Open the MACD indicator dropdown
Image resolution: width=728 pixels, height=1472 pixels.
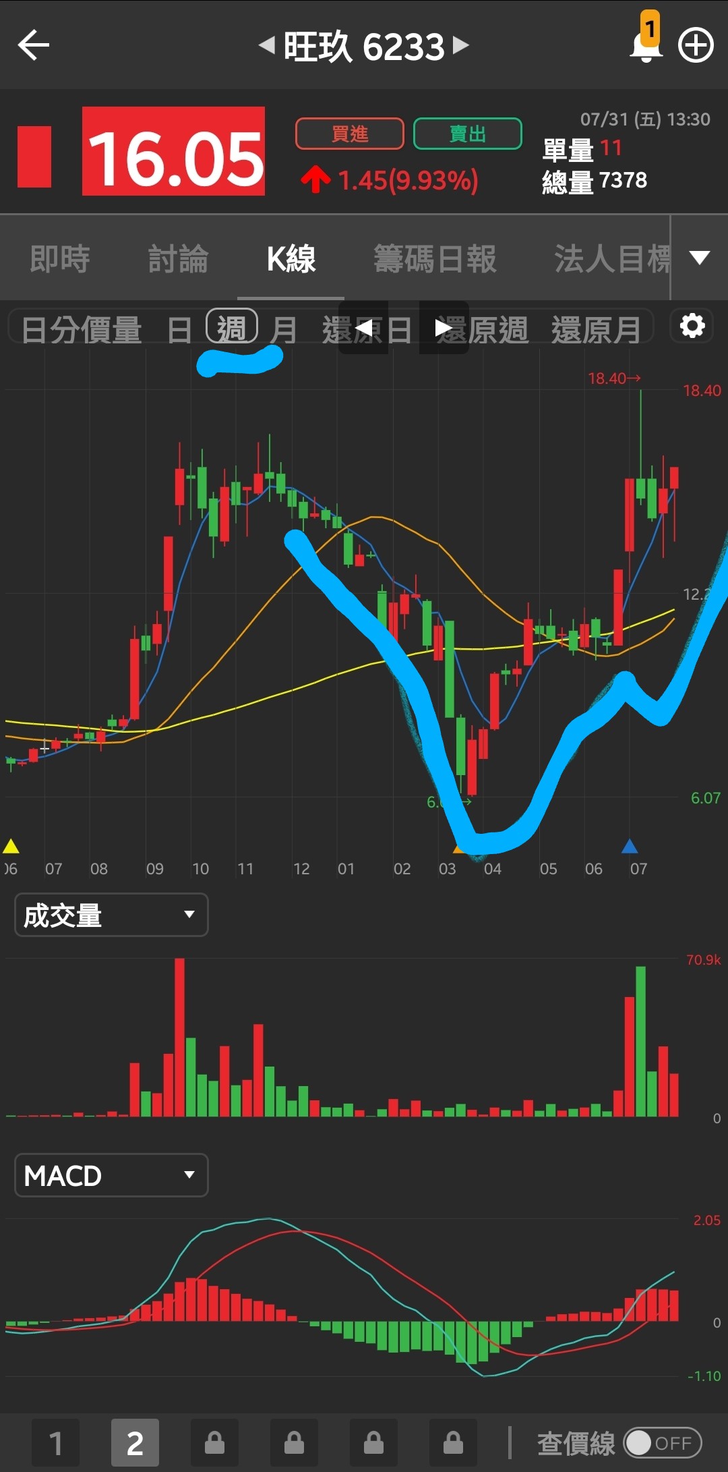(111, 1175)
